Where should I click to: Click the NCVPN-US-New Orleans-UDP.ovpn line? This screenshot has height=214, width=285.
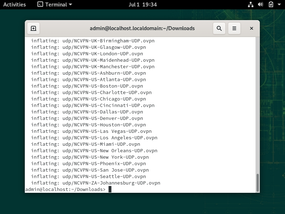pyautogui.click(x=94, y=150)
